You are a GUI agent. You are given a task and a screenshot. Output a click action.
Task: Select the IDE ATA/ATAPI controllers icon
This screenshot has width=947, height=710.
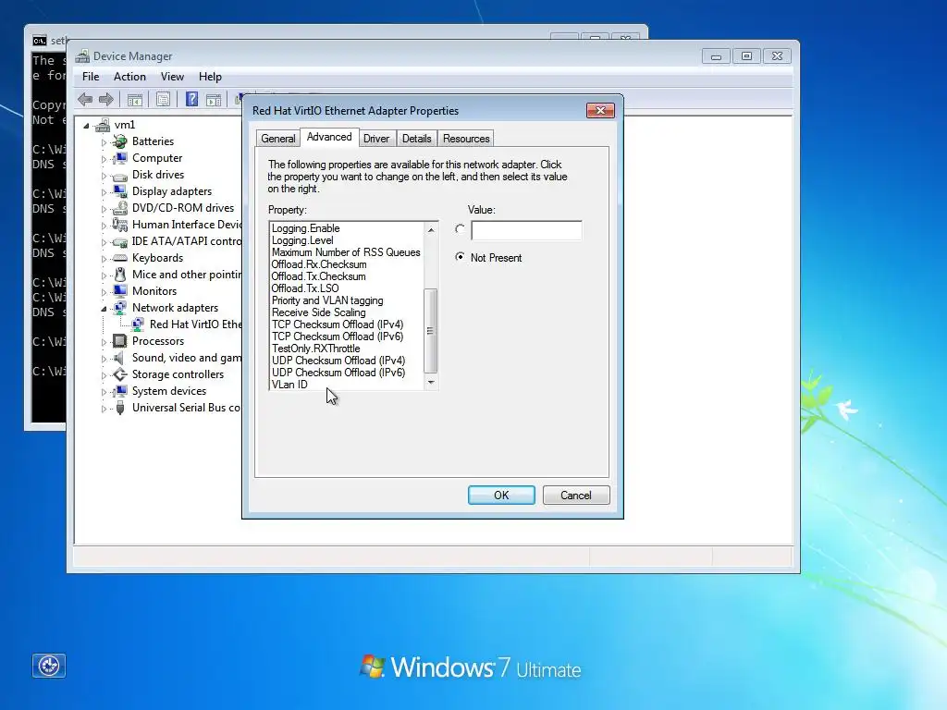pyautogui.click(x=120, y=241)
